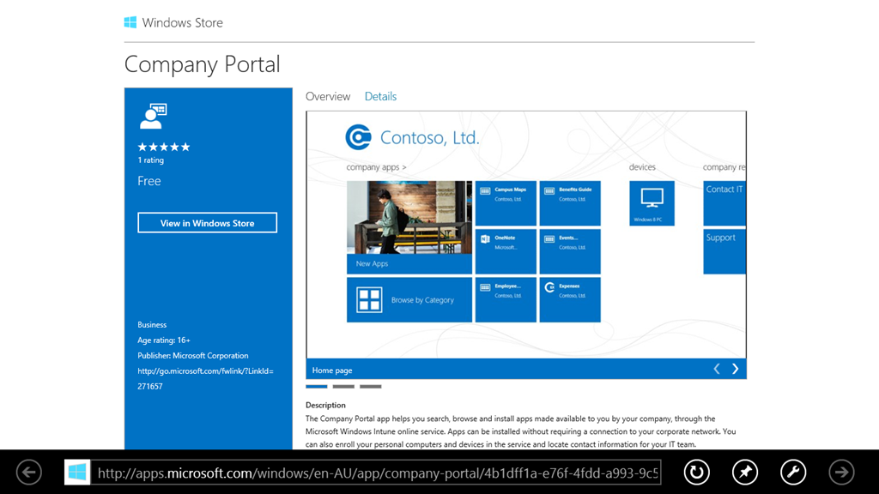Select the third screenshot indicator bar
The height and width of the screenshot is (494, 879).
click(x=371, y=387)
